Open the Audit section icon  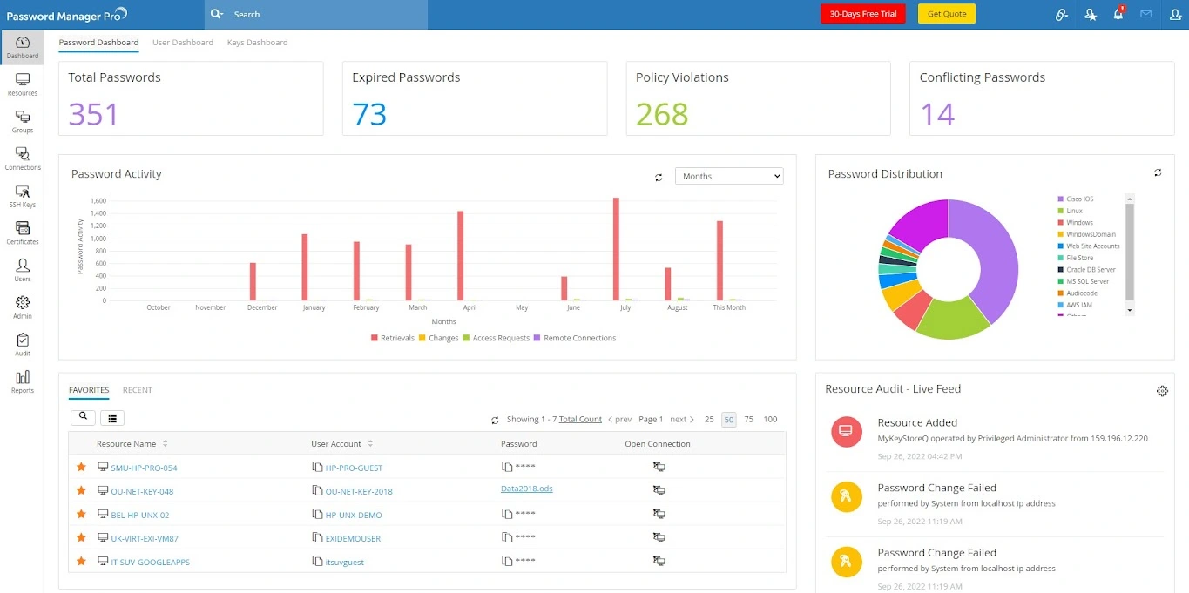[22, 344]
